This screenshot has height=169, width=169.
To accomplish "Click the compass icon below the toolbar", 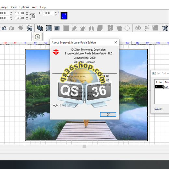I will coord(37,37).
